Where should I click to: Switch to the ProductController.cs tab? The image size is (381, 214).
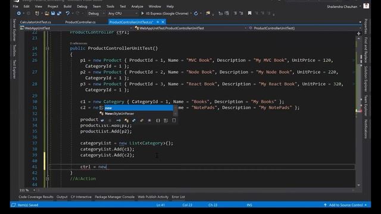tap(80, 22)
